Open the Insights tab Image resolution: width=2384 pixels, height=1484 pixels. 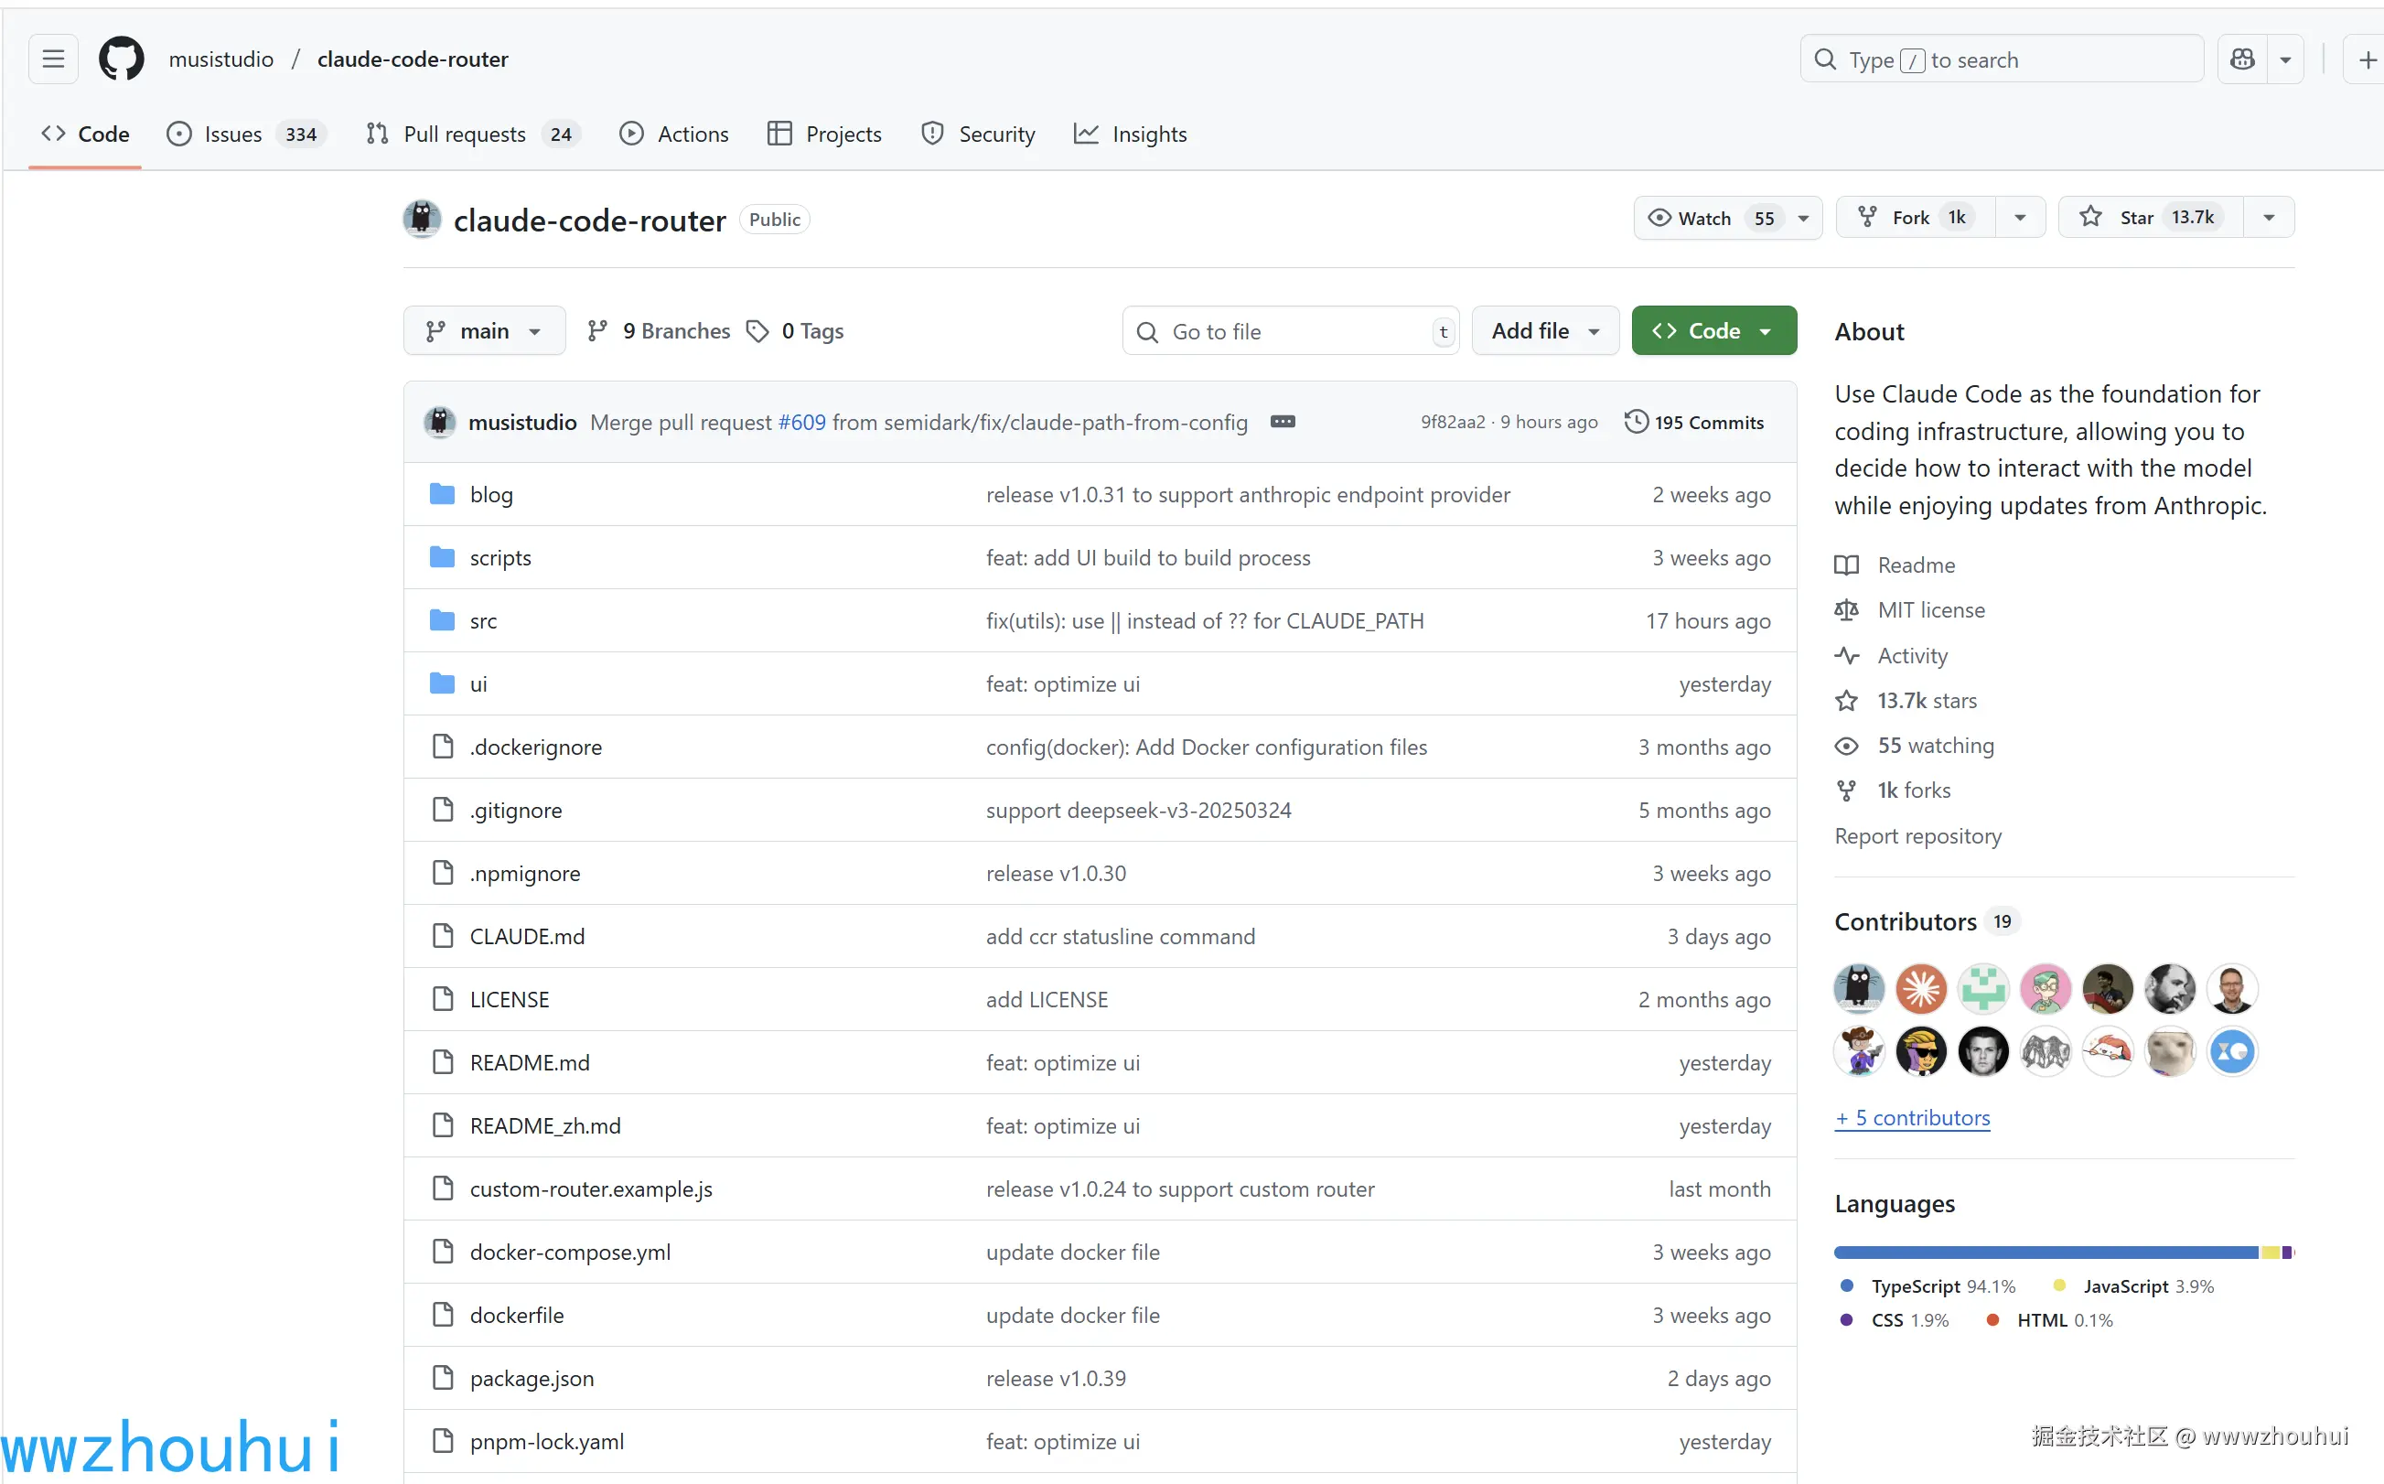pyautogui.click(x=1130, y=134)
